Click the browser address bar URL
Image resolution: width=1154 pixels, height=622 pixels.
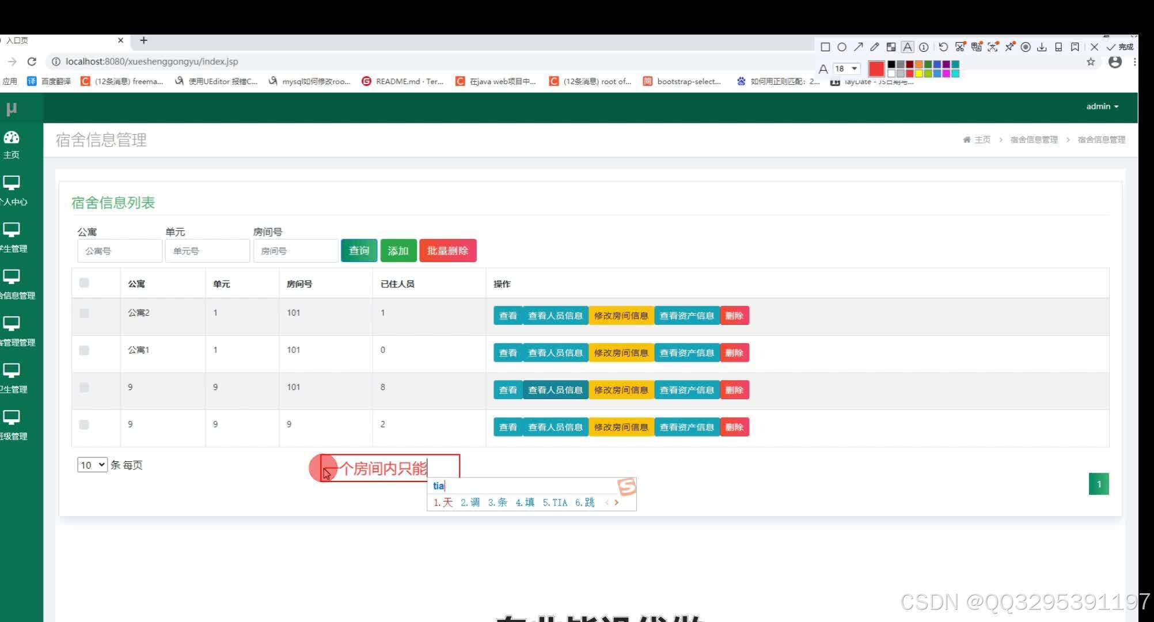[x=151, y=62]
